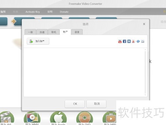
Task: Click the blue @ Mail.ru icon
Action: 138,41
